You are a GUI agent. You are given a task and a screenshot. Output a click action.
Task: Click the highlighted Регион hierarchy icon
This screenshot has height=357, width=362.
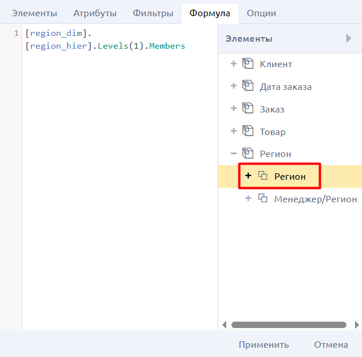click(263, 176)
